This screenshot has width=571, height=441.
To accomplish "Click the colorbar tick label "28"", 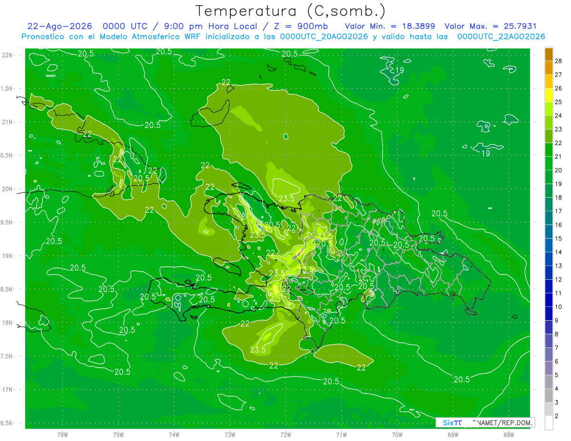I will pos(559,60).
